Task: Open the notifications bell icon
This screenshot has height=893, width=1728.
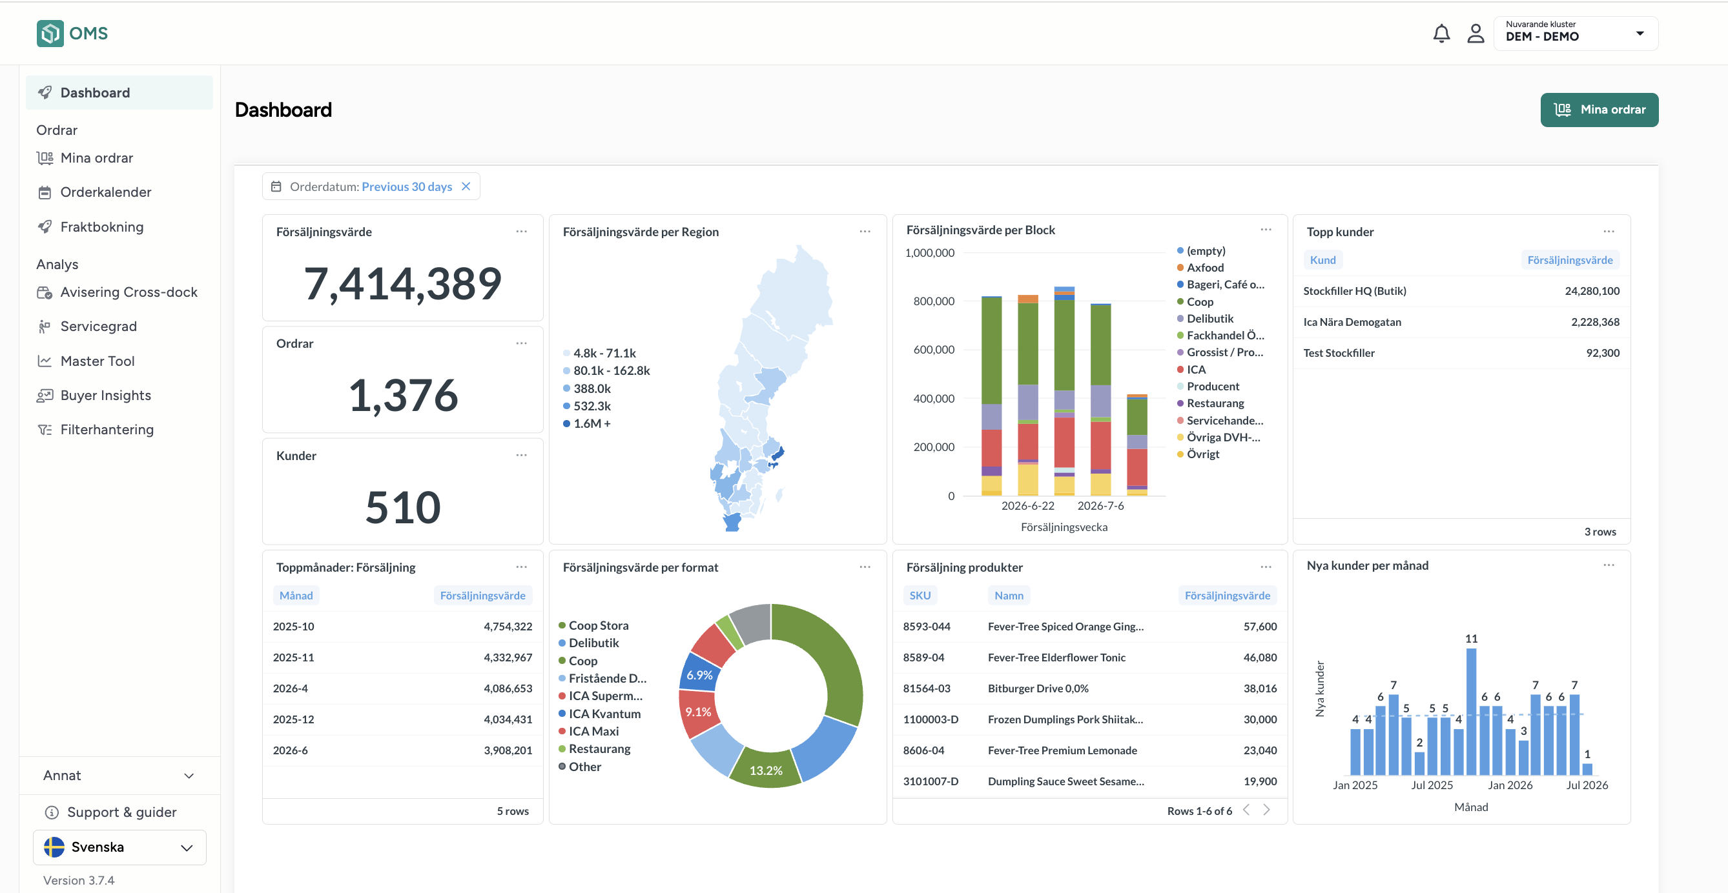Action: (x=1441, y=34)
